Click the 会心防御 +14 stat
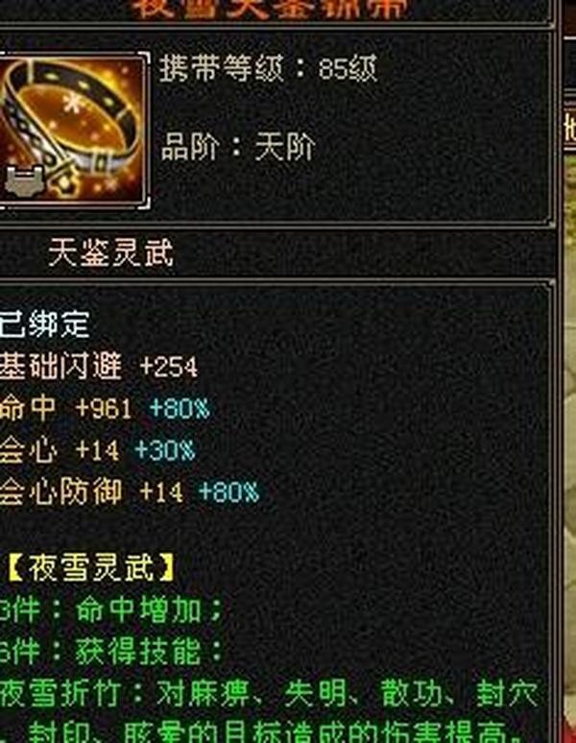This screenshot has width=576, height=743. [91, 491]
